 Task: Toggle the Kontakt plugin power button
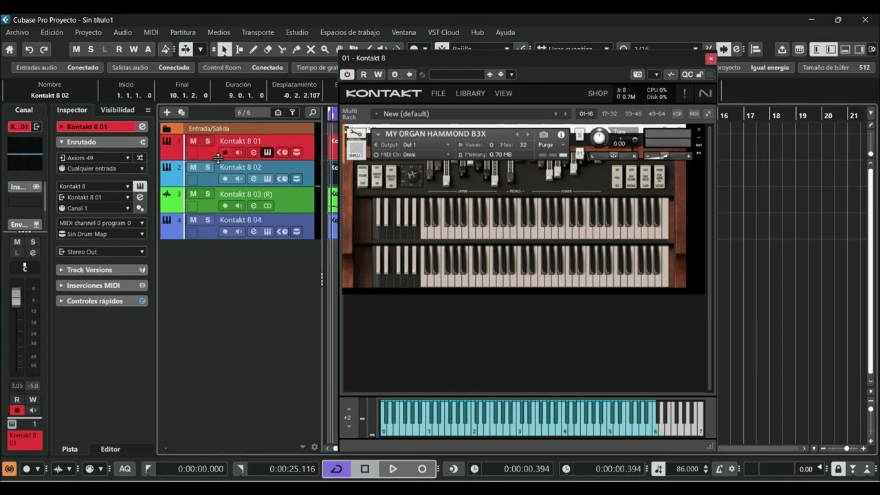coord(347,74)
